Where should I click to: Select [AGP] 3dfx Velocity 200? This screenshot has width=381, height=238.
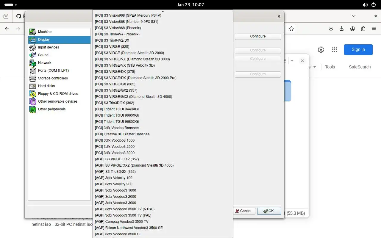click(163, 184)
